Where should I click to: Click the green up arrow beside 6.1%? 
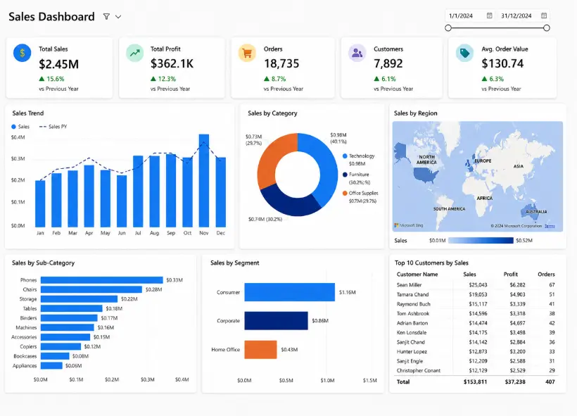pos(376,79)
